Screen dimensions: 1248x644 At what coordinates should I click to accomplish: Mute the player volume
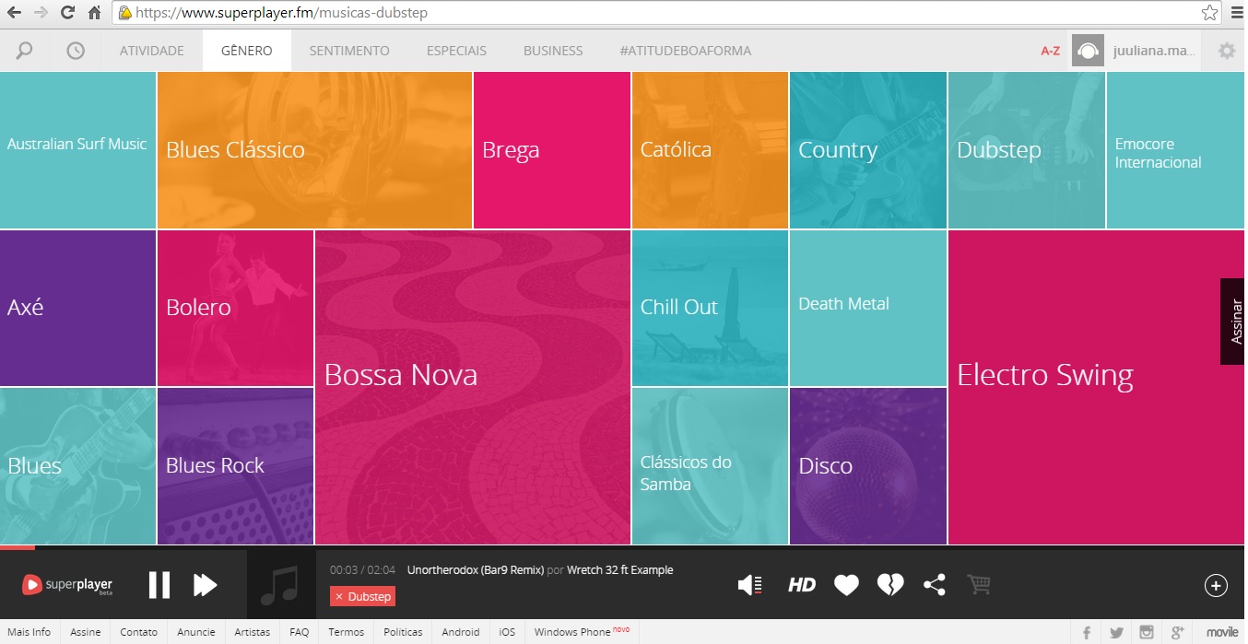pos(750,585)
